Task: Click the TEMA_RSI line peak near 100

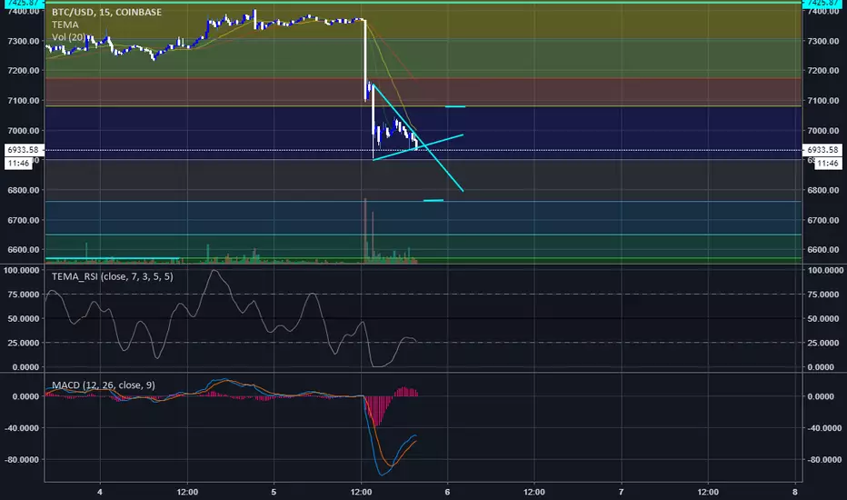Action: point(214,271)
